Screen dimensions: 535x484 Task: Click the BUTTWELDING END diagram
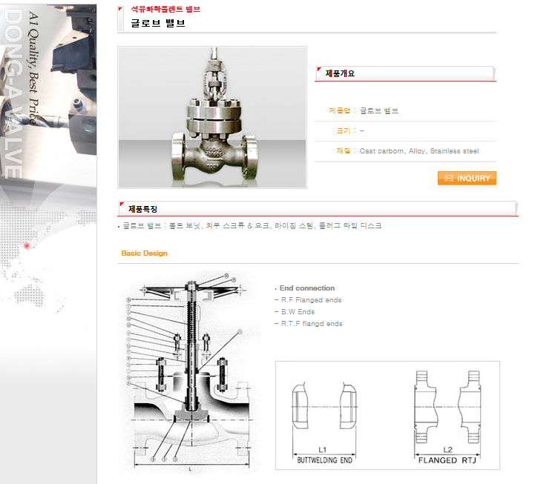[x=324, y=422]
